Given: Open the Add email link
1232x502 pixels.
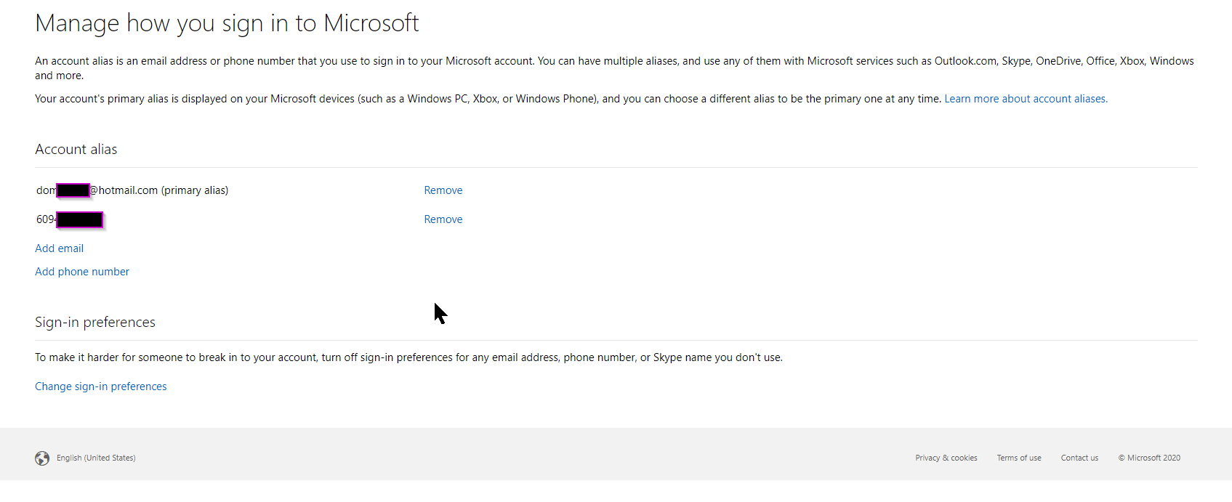Looking at the screenshot, I should (60, 248).
